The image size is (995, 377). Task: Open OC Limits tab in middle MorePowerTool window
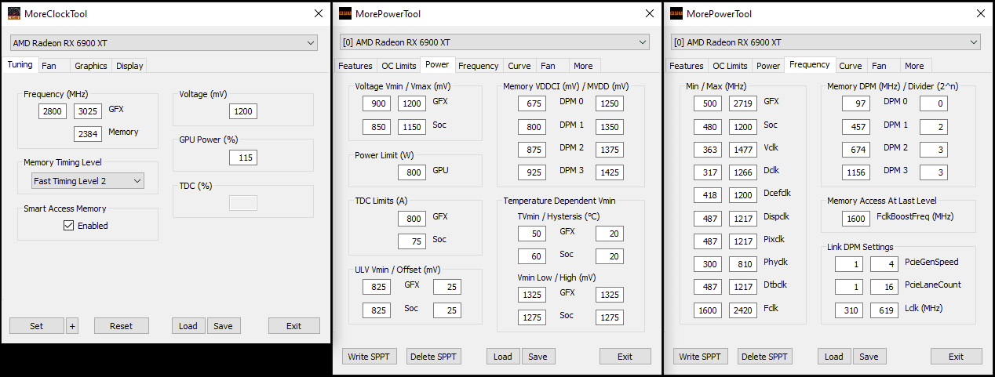pyautogui.click(x=399, y=66)
